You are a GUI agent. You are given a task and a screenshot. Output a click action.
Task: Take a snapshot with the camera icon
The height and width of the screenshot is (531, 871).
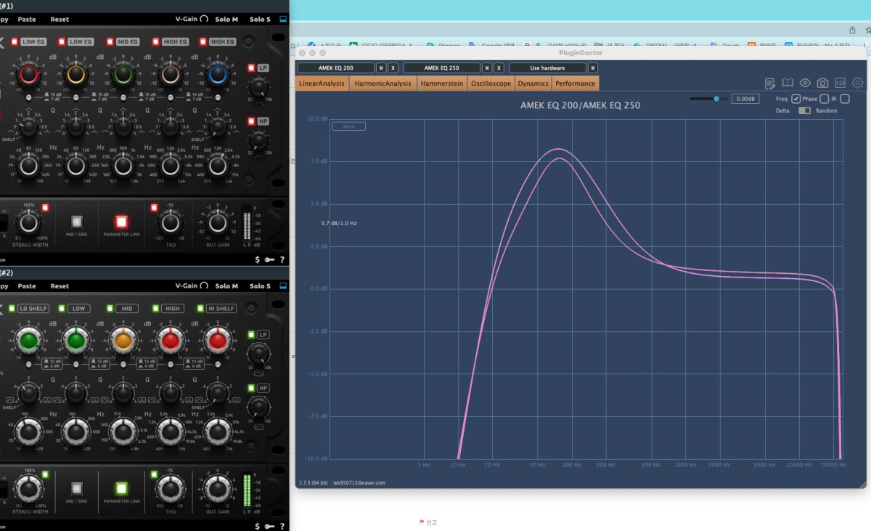pyautogui.click(x=822, y=83)
